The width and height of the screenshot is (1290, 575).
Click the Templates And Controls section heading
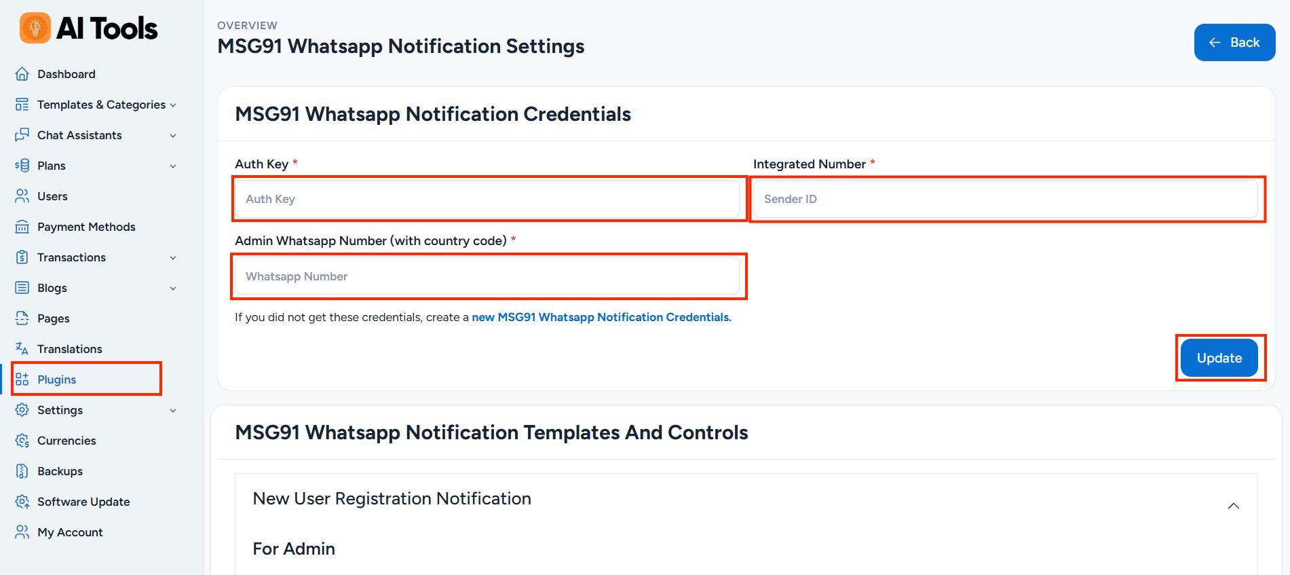tap(491, 432)
